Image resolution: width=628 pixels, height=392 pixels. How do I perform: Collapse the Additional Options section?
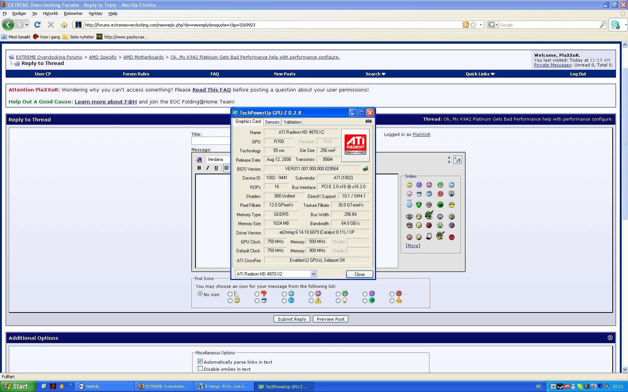(x=610, y=337)
